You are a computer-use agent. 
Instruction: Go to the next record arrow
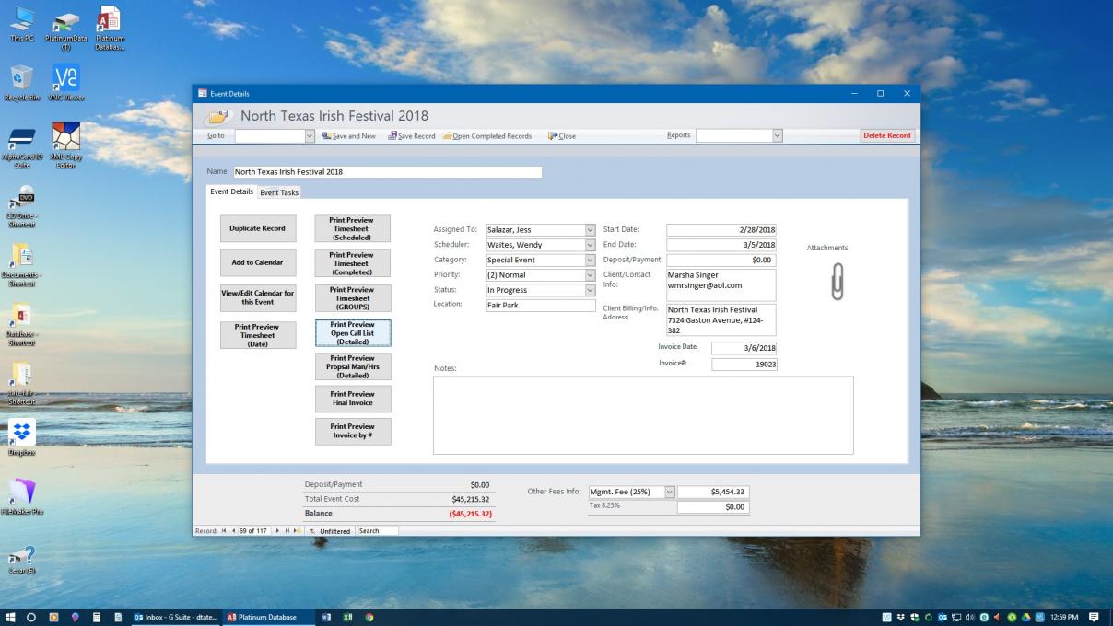click(278, 531)
